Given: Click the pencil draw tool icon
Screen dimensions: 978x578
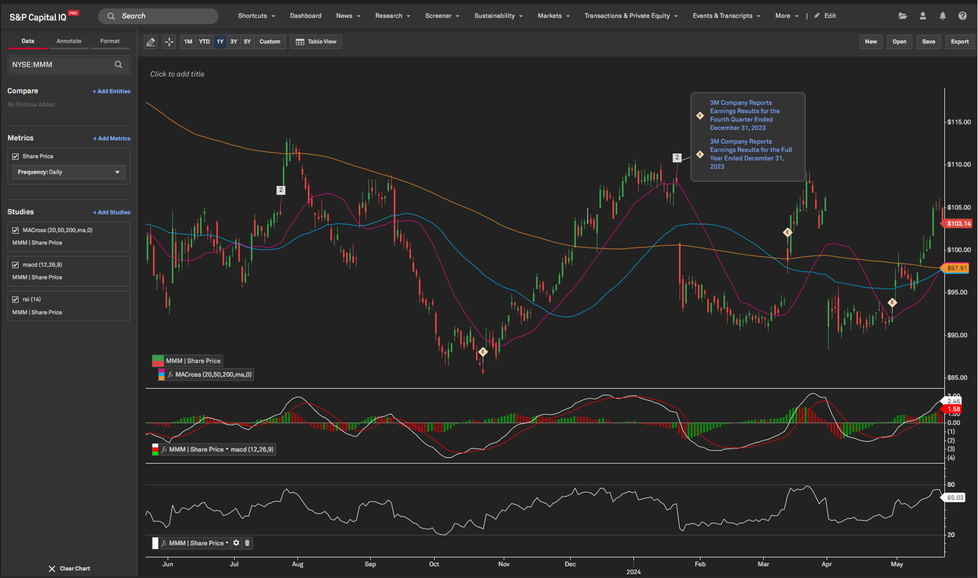Looking at the screenshot, I should [x=151, y=42].
